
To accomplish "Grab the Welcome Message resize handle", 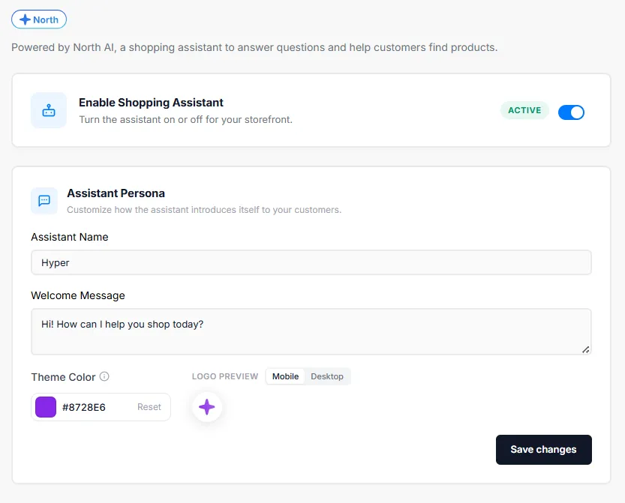I will [x=585, y=349].
